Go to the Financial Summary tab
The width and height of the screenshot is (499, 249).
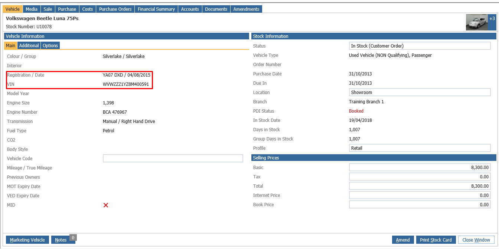click(x=156, y=9)
